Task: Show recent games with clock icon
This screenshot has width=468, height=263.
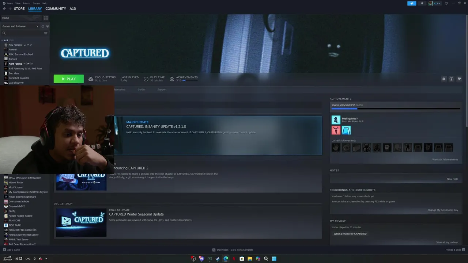Action: 43,26
